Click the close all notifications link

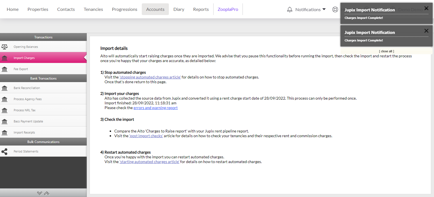coord(387,51)
